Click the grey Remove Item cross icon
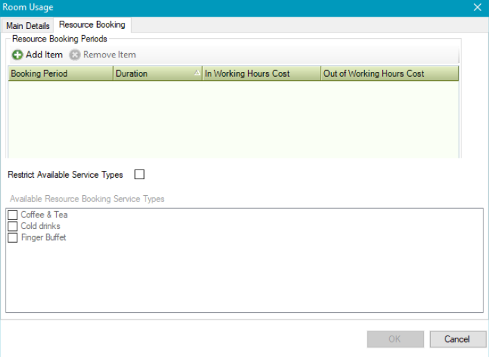The image size is (489, 357). pos(75,55)
